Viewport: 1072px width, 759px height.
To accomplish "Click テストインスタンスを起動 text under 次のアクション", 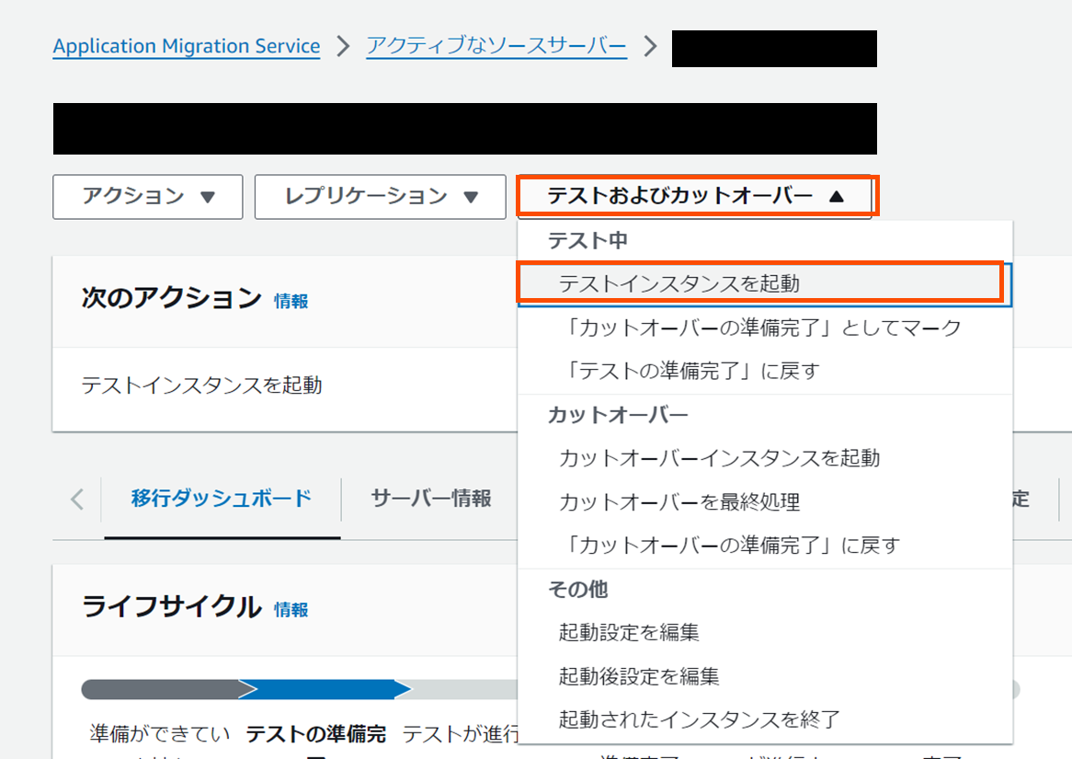I will [201, 385].
